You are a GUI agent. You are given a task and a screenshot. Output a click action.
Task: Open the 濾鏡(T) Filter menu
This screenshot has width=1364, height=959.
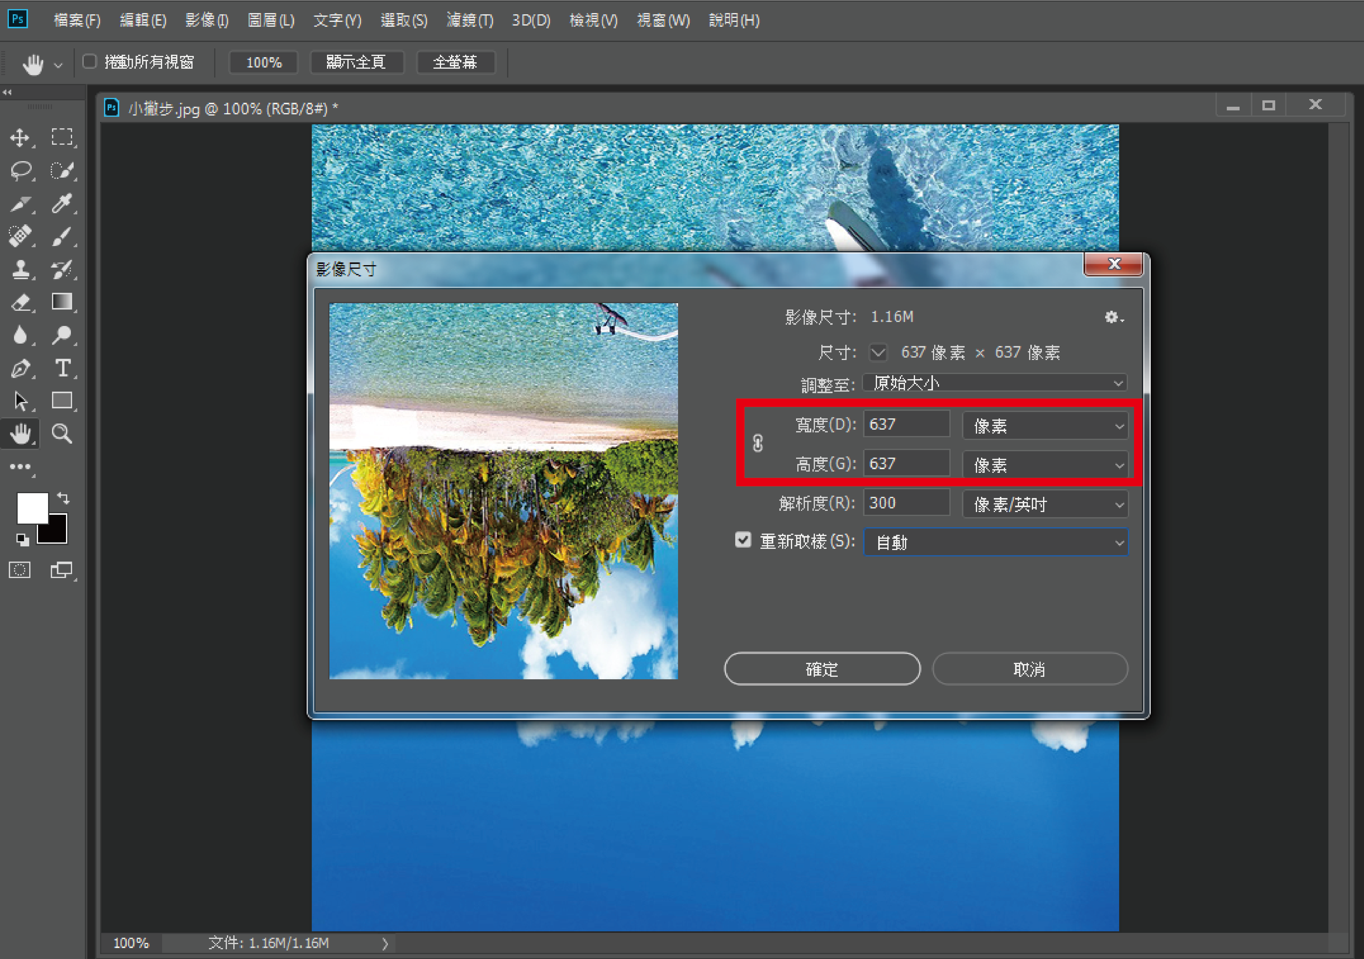coord(470,21)
